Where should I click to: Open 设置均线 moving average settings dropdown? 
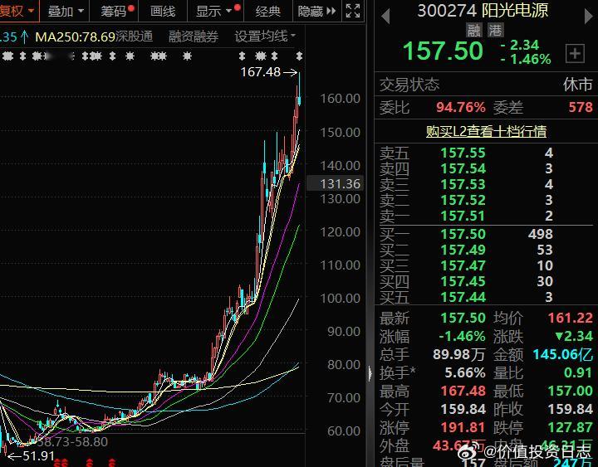click(265, 36)
